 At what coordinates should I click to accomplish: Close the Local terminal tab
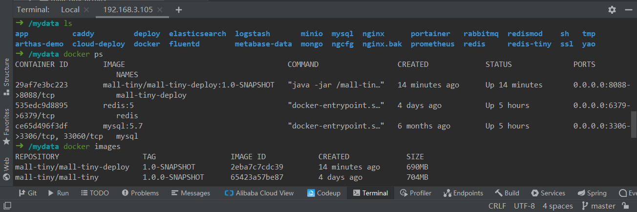(x=86, y=10)
